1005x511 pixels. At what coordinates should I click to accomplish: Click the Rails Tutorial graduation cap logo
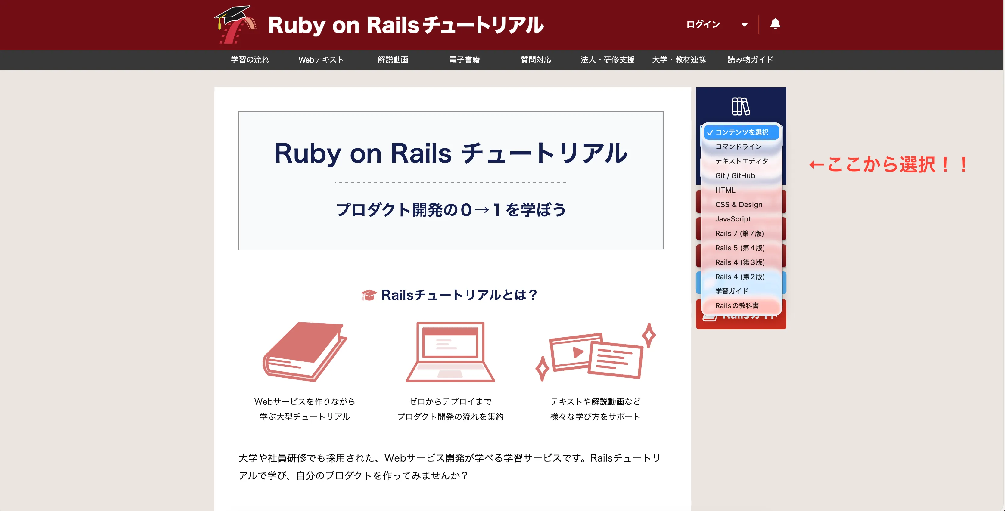(x=234, y=24)
